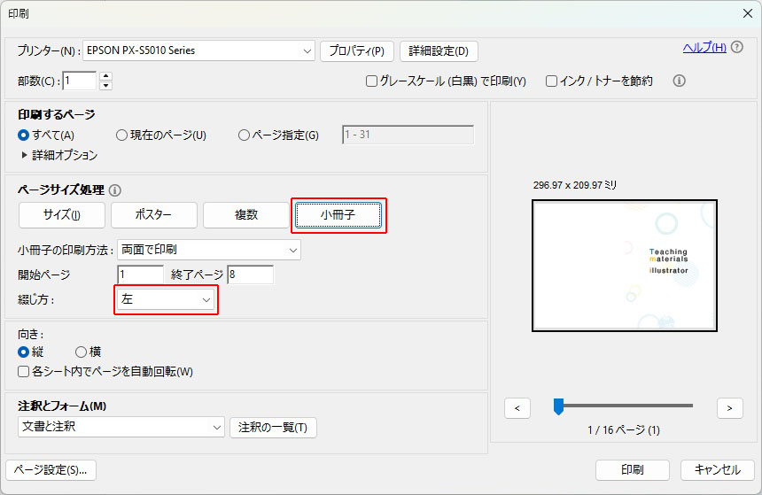
Task: Select the ページ指定(G) radio button
Action: [x=244, y=135]
